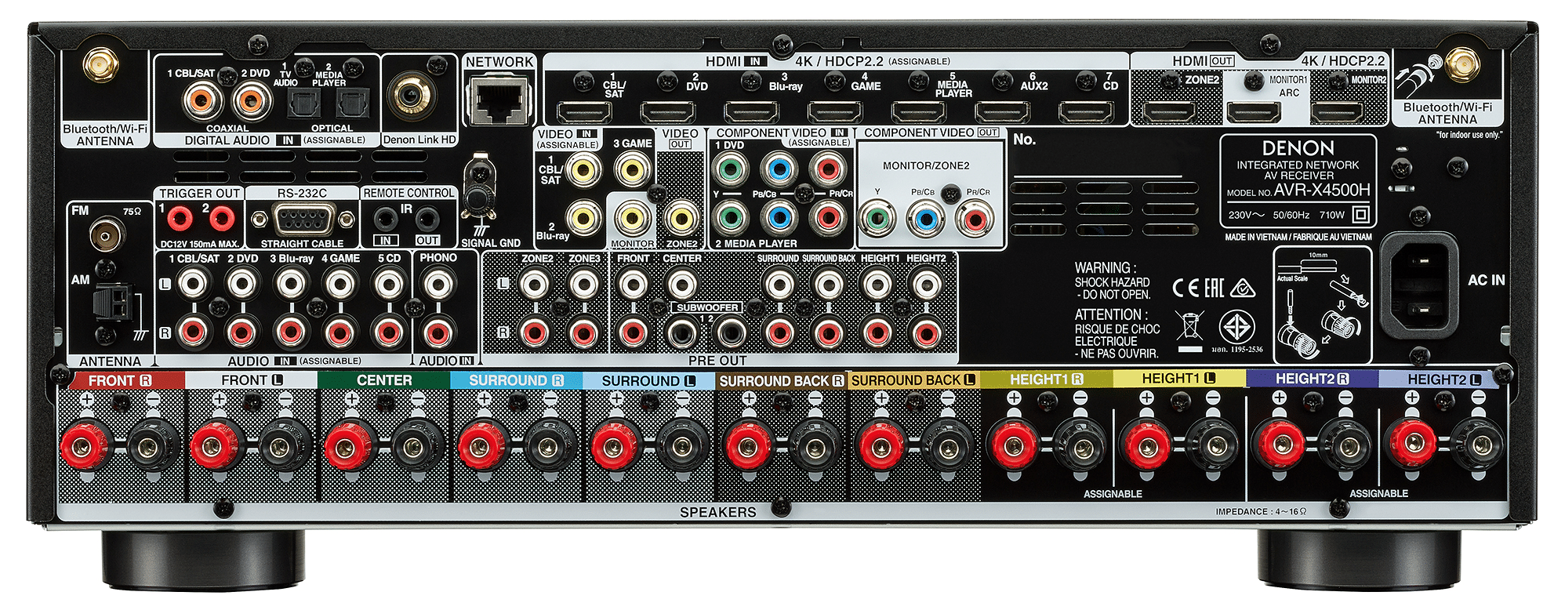
Task: Click the brown SURROUND BACK R label band
Action: point(782,380)
